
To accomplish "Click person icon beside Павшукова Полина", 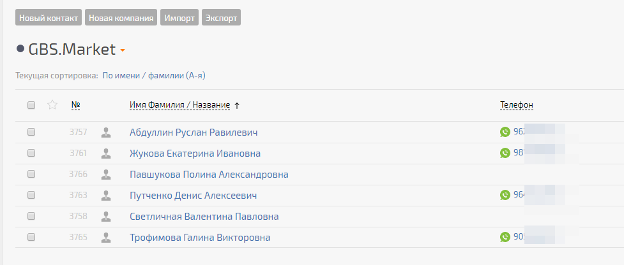I will (x=106, y=175).
